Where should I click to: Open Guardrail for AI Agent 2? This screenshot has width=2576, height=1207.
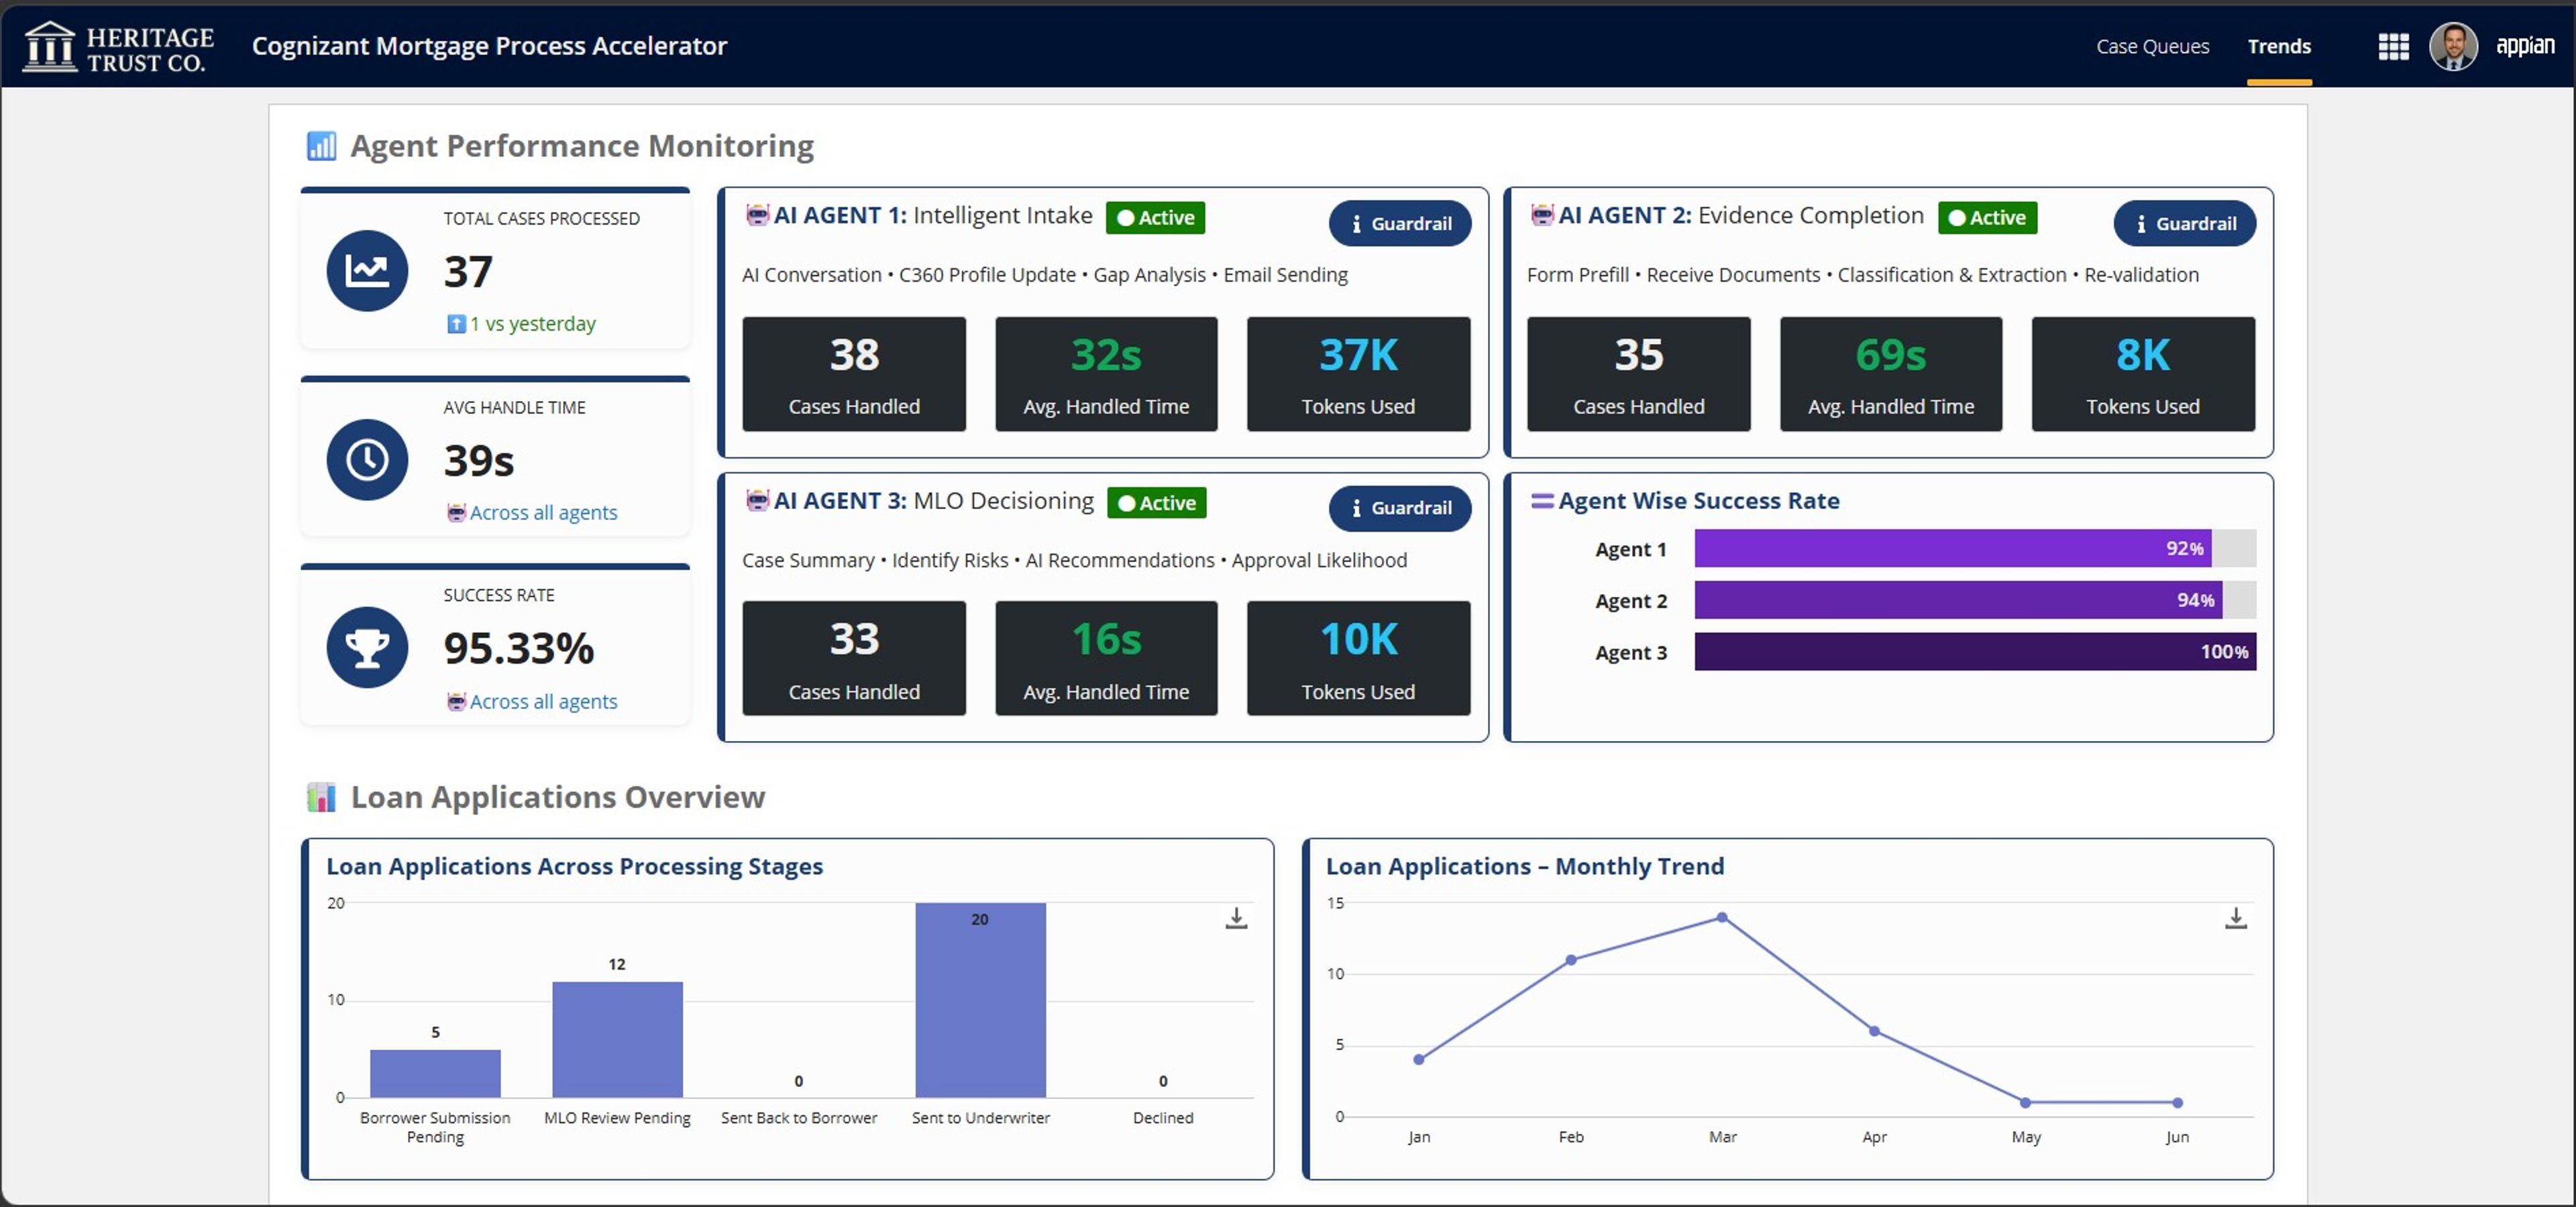[2184, 223]
